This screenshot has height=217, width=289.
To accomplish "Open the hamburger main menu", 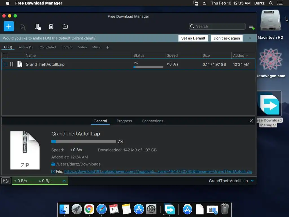I will (251, 27).
